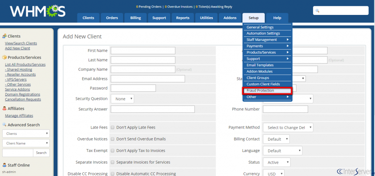The height and width of the screenshot is (176, 375).
Task: Click Pending Orders status link
Action: point(149,7)
